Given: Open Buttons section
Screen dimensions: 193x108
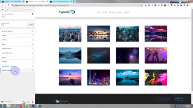Looking at the screenshot, I should tap(17, 40).
